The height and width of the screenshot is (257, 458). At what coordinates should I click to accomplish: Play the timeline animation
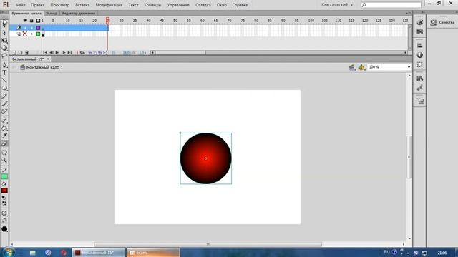tap(57, 53)
